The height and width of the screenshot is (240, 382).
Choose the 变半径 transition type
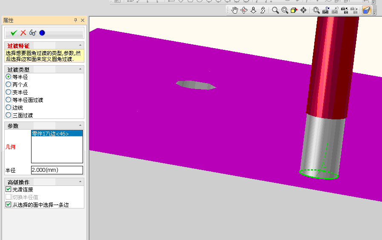(9, 92)
